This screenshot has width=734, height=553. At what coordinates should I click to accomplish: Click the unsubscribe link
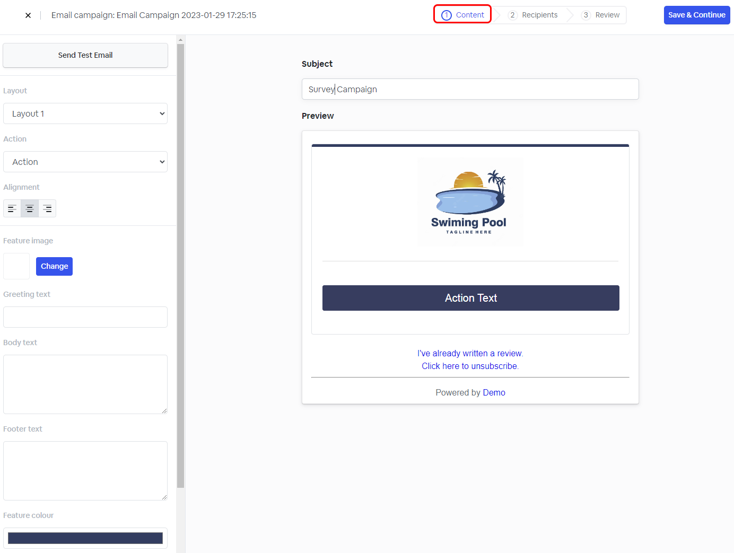pyautogui.click(x=470, y=366)
